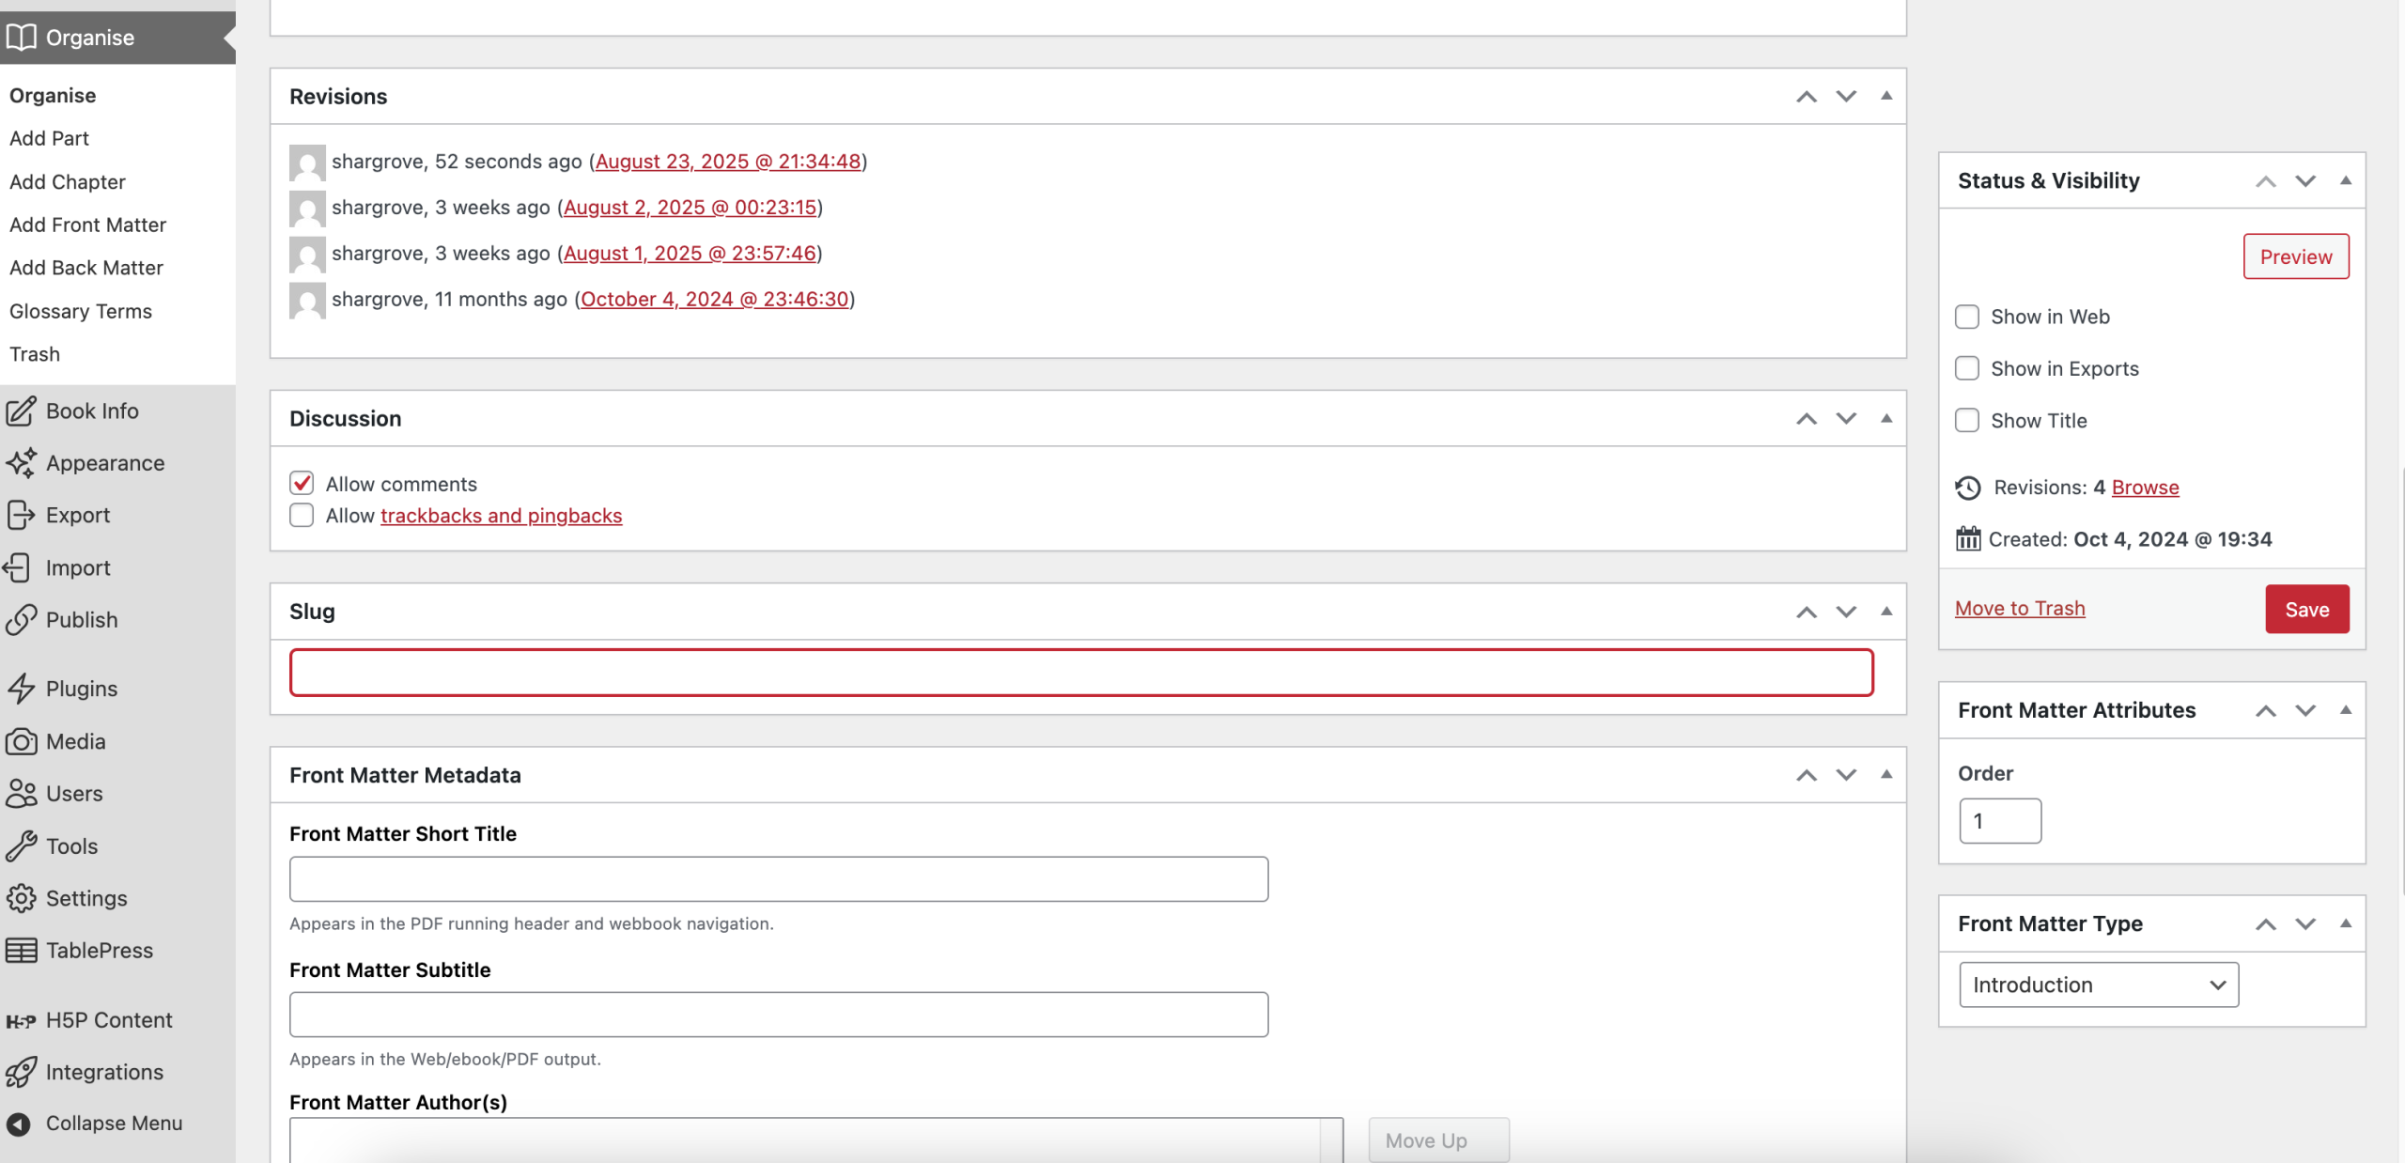This screenshot has height=1163, width=2405.
Task: Click the Integrations rocket icon
Action: click(21, 1072)
